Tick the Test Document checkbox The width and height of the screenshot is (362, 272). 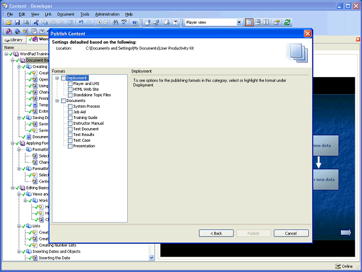(70, 129)
